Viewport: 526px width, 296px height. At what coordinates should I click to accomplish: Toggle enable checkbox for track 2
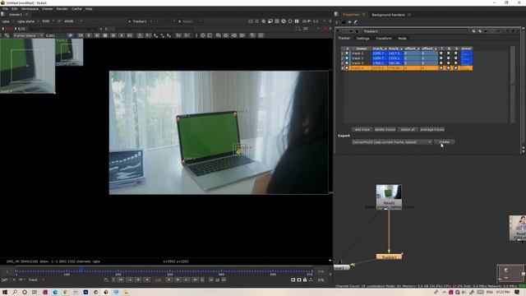[x=347, y=58]
